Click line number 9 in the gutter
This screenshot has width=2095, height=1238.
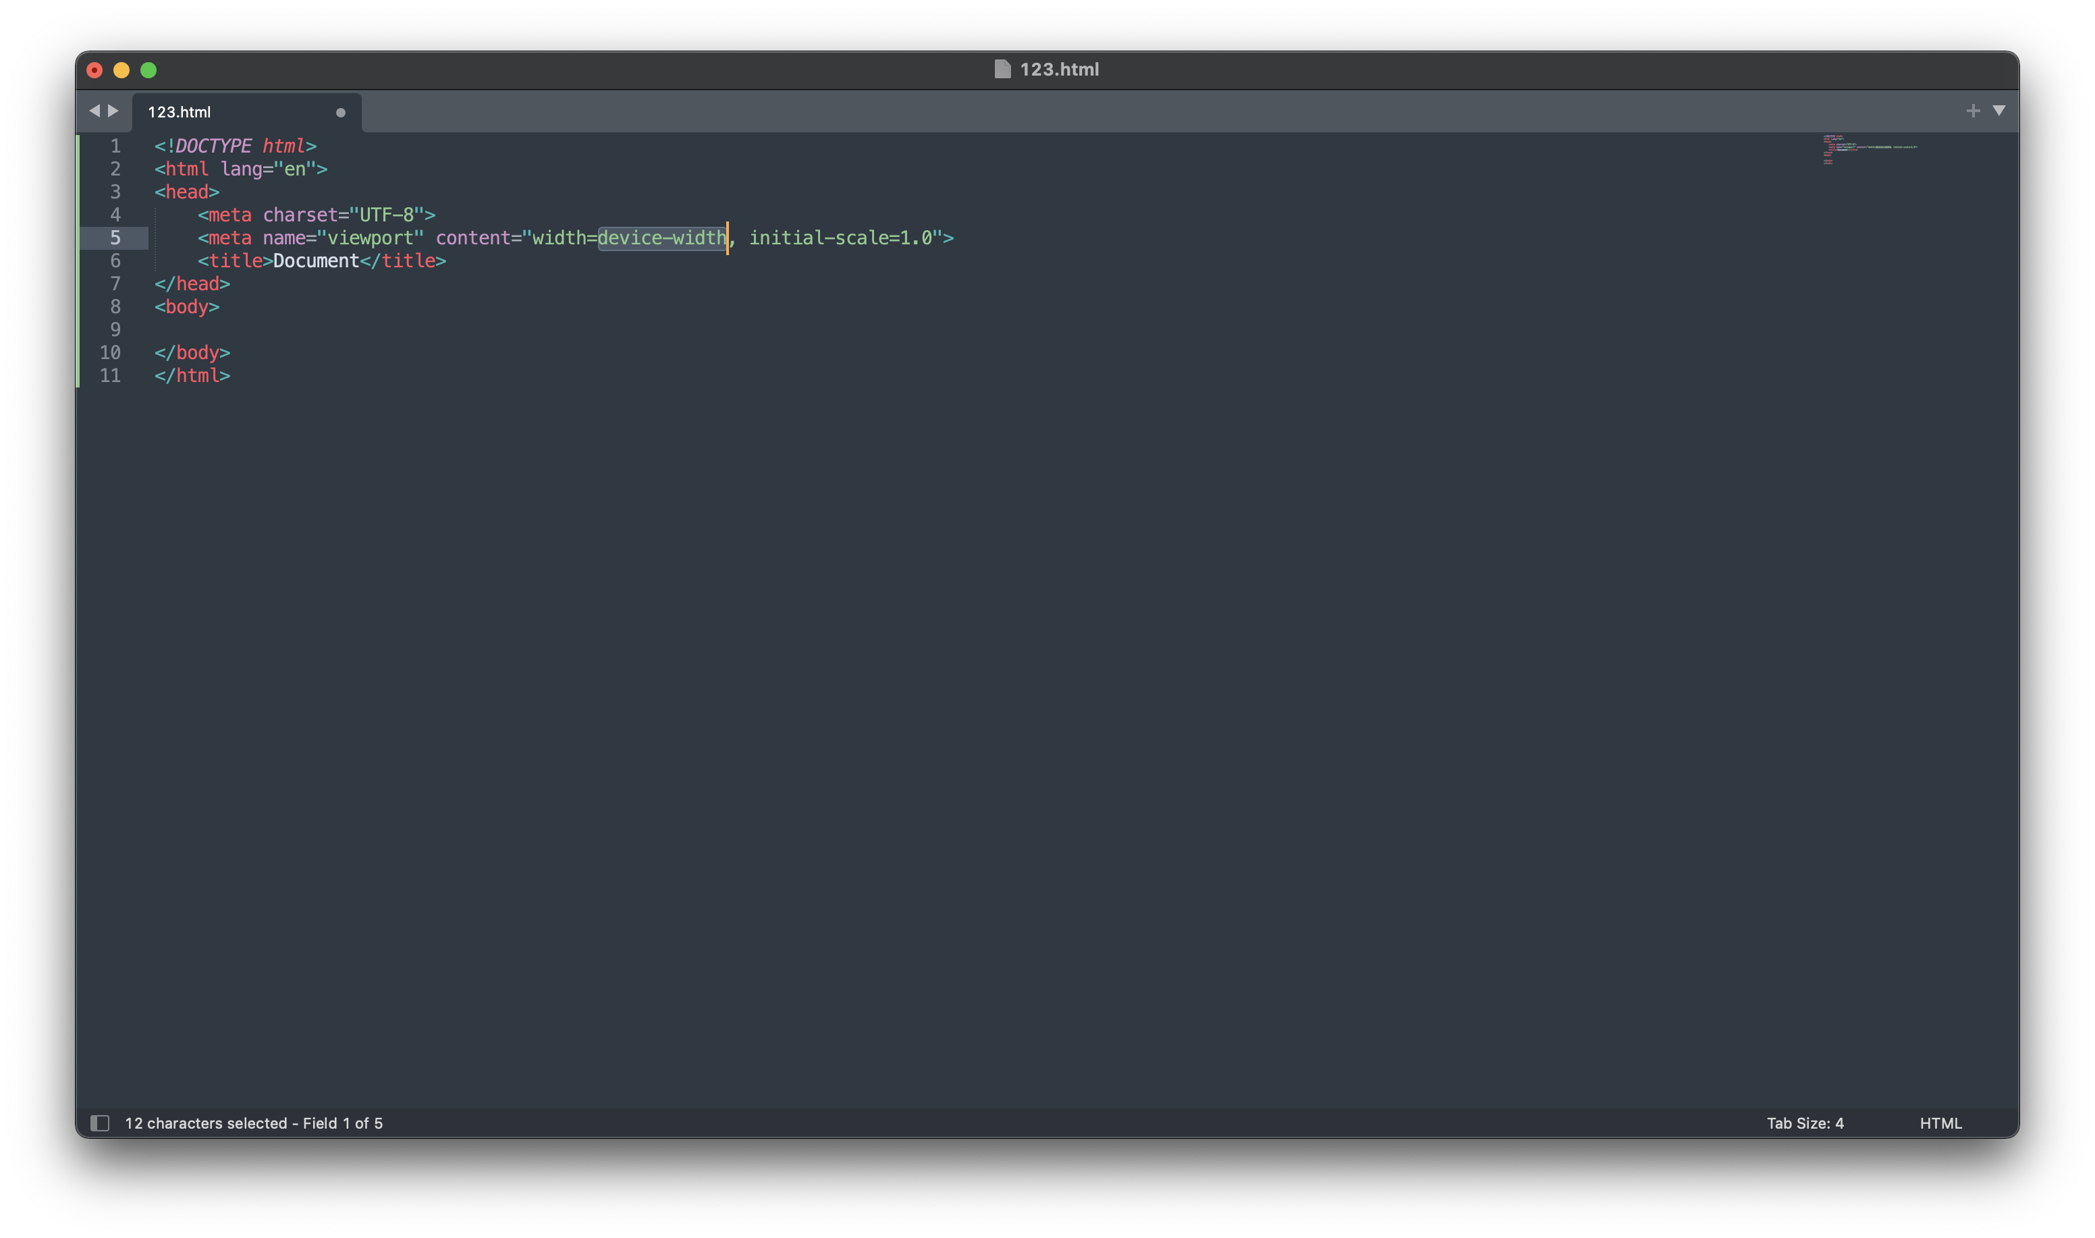(x=115, y=329)
